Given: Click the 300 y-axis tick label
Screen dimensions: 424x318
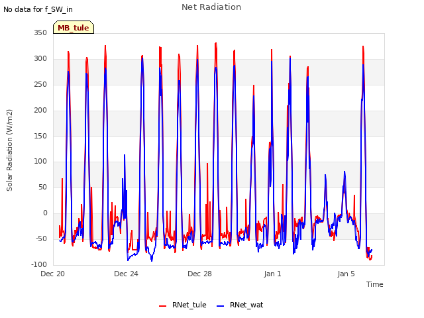Looking at the screenshot, I should tap(40, 59).
